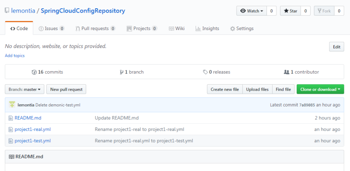Click the Issues exclamation icon
The image size is (350, 171).
click(41, 28)
